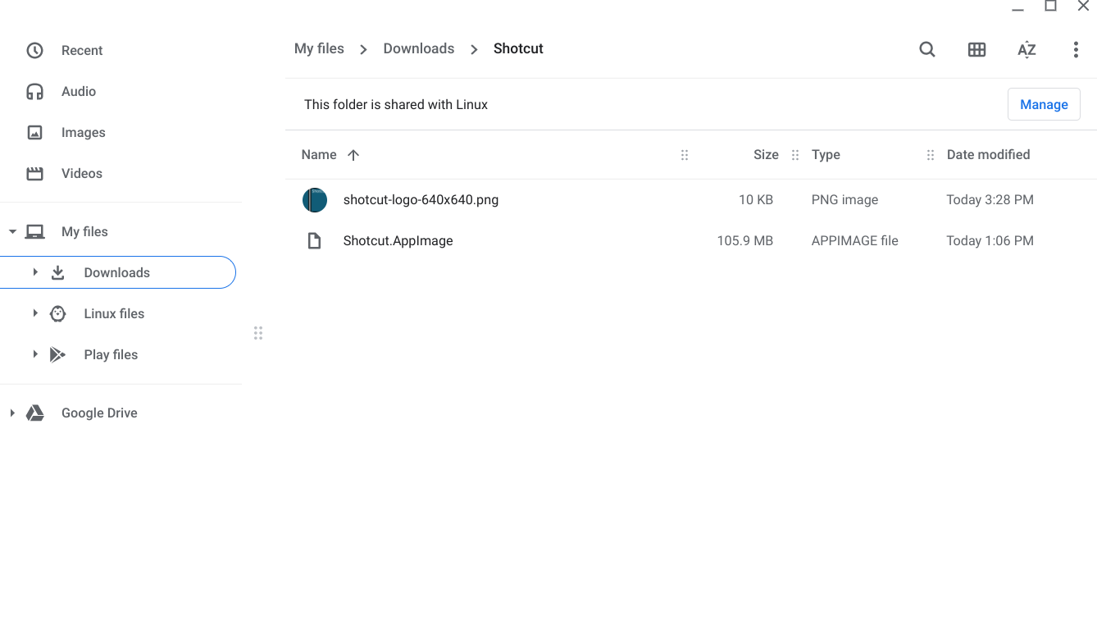Image resolution: width=1097 pixels, height=643 pixels.
Task: Select the Videos clapperboard icon
Action: pos(34,174)
